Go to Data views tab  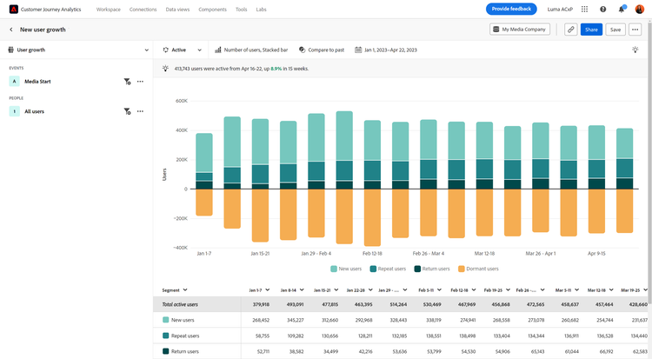pyautogui.click(x=178, y=9)
